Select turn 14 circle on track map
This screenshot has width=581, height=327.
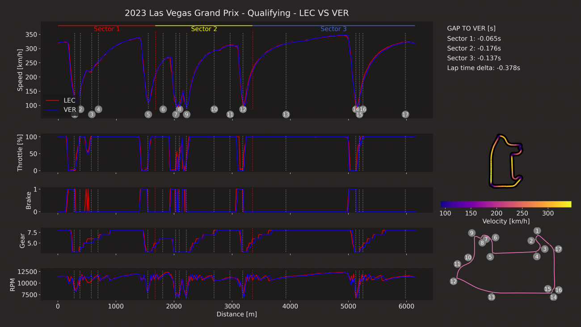click(x=553, y=297)
